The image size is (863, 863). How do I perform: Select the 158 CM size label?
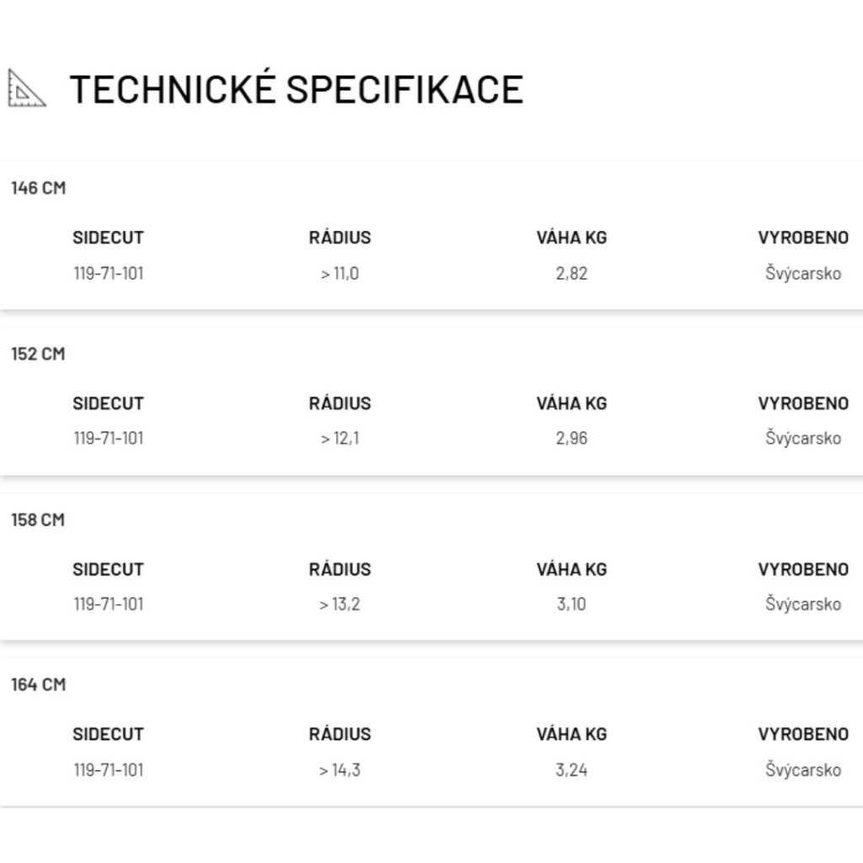(38, 520)
